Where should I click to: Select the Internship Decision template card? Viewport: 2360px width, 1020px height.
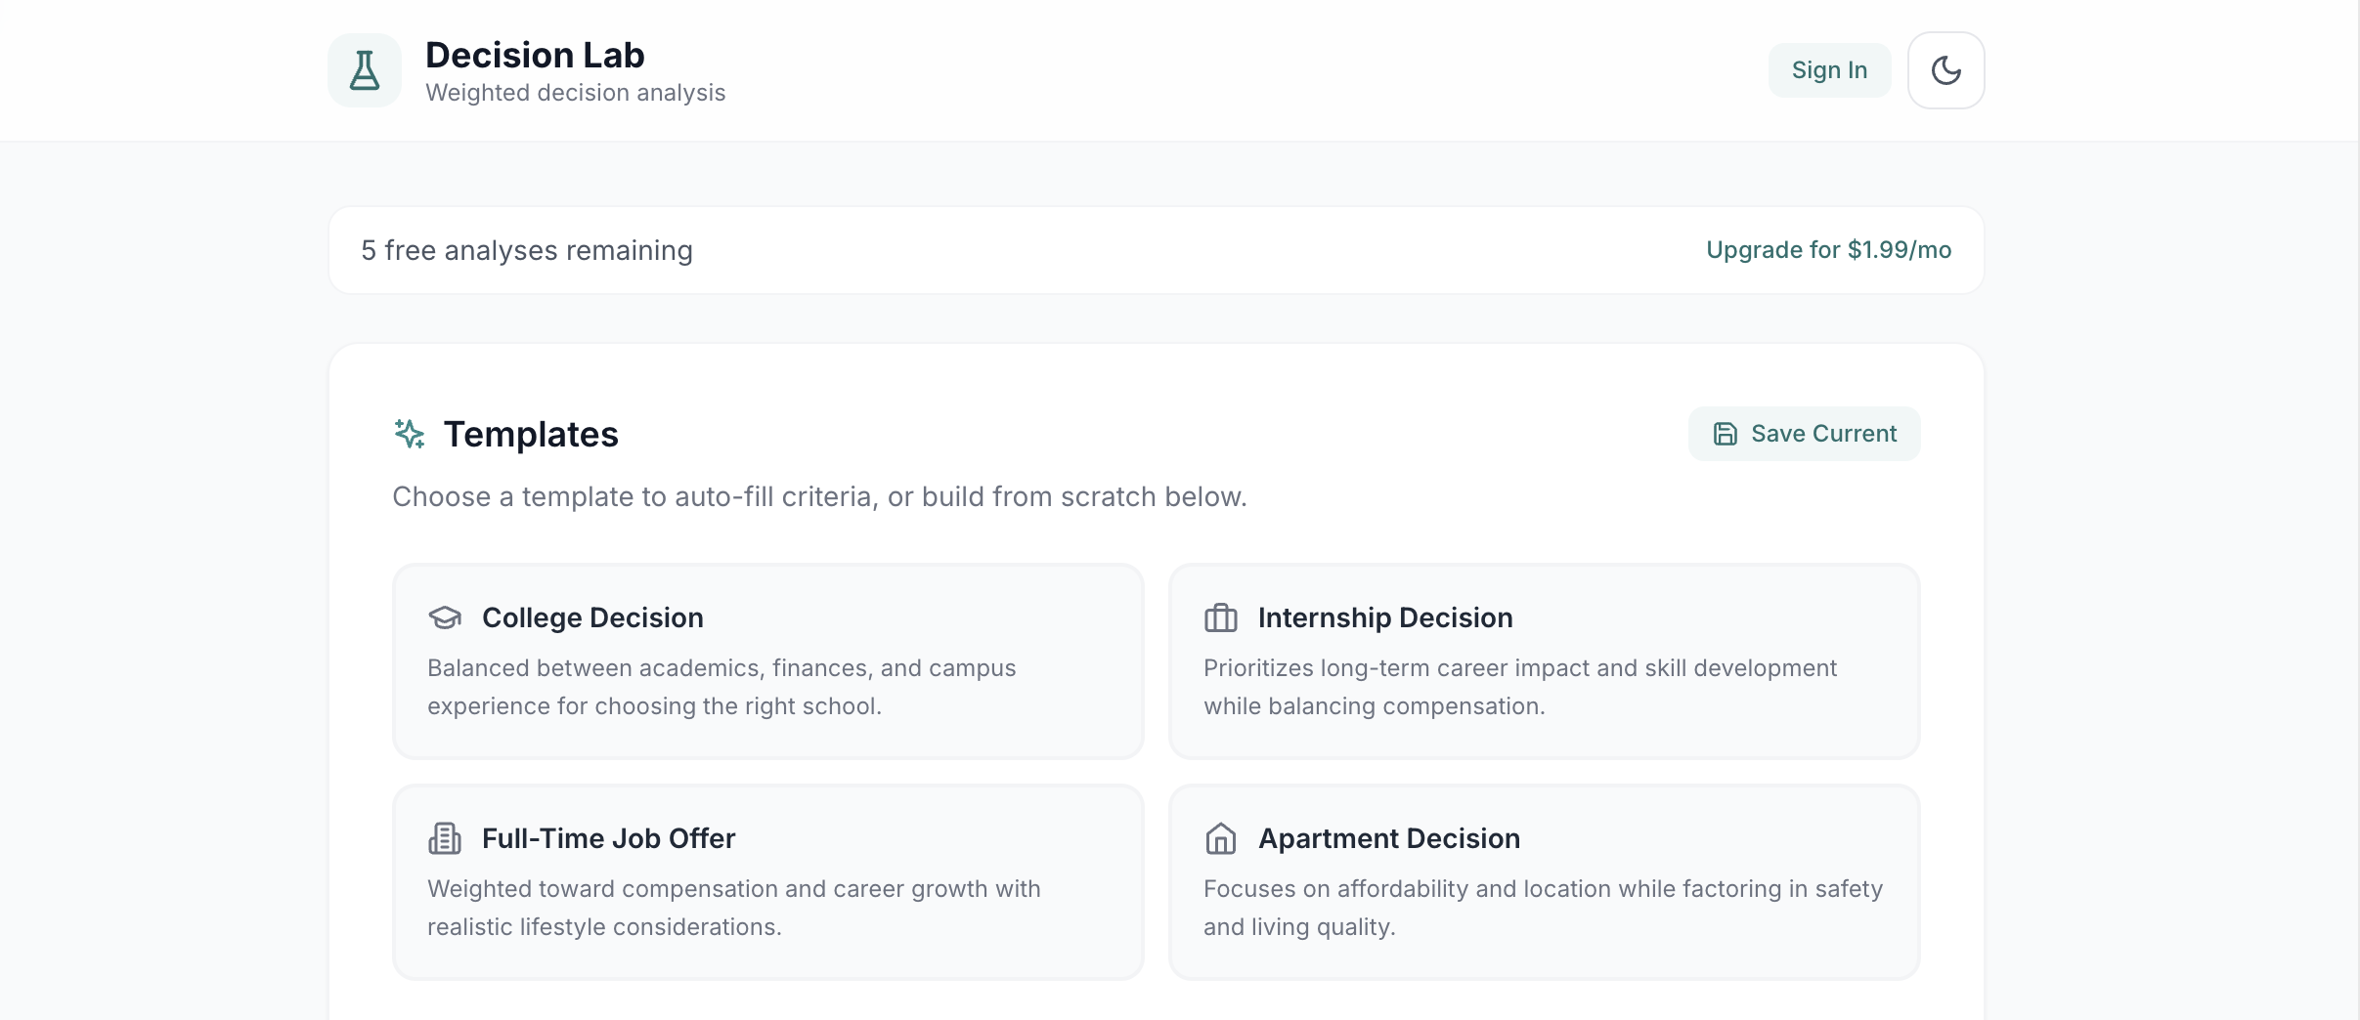click(x=1544, y=661)
